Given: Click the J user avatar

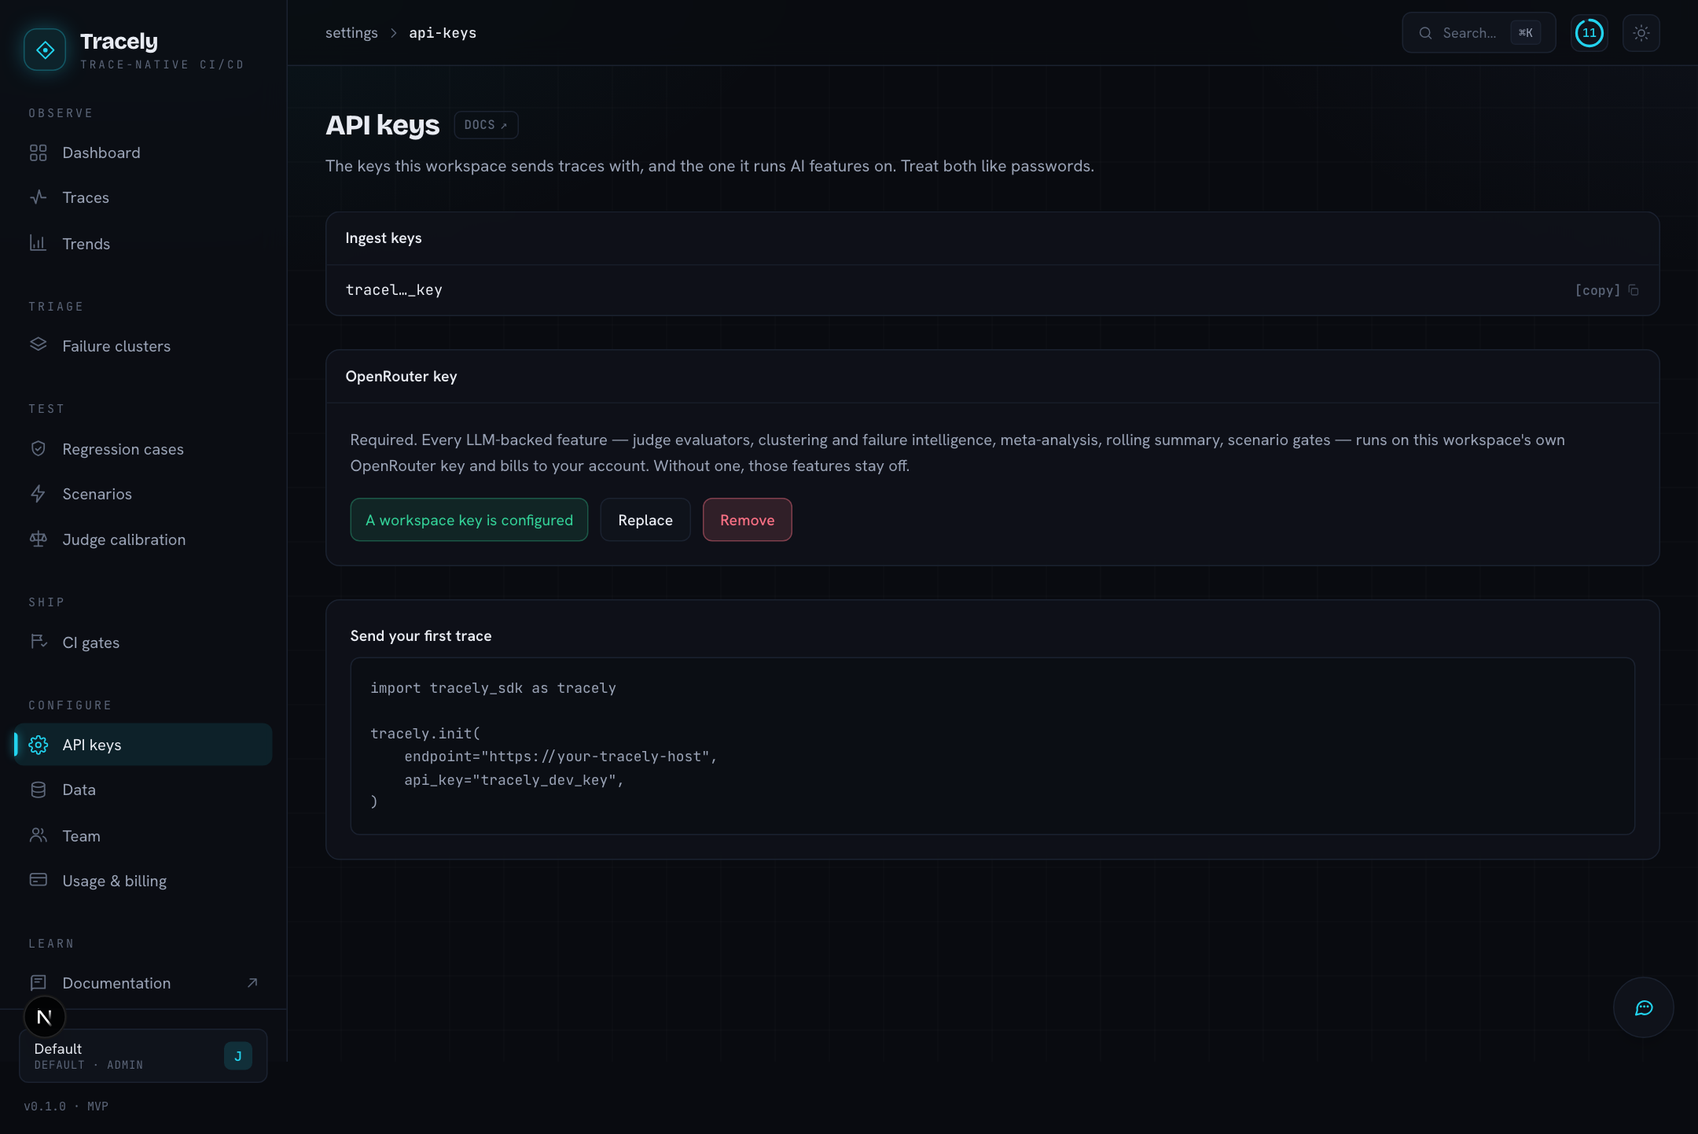Looking at the screenshot, I should coord(238,1056).
